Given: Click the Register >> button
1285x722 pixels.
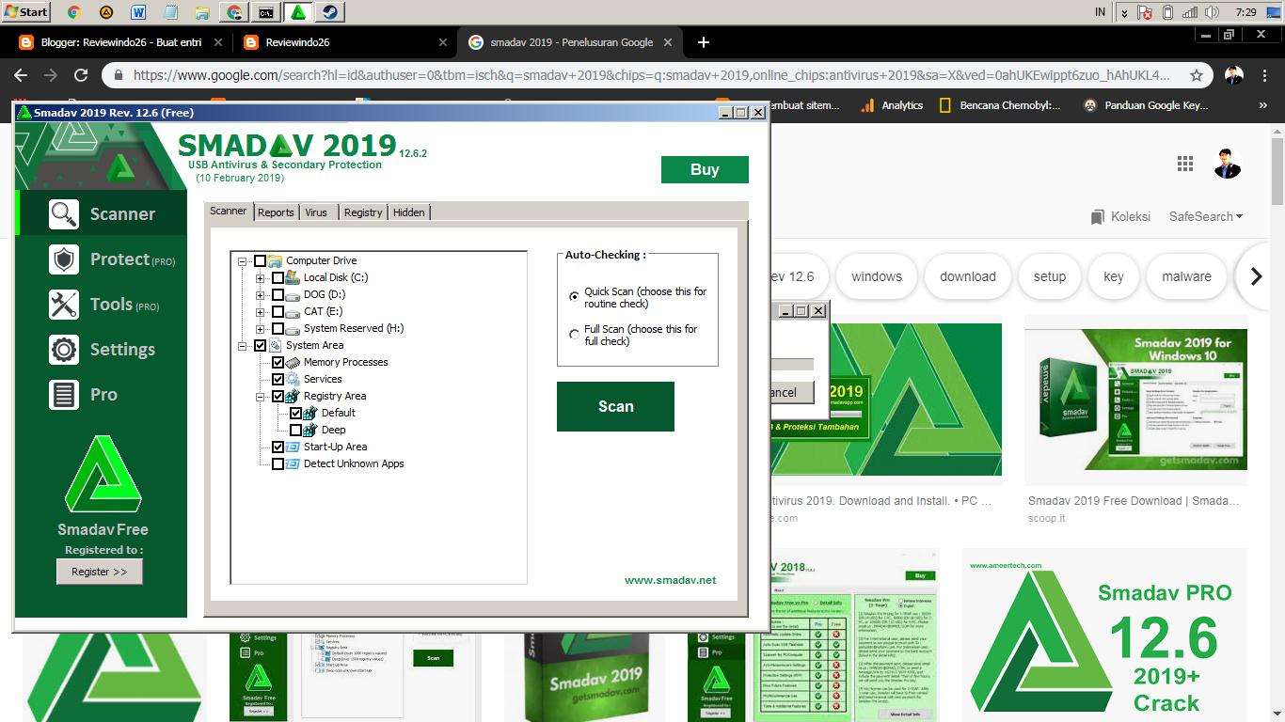Looking at the screenshot, I should [100, 572].
